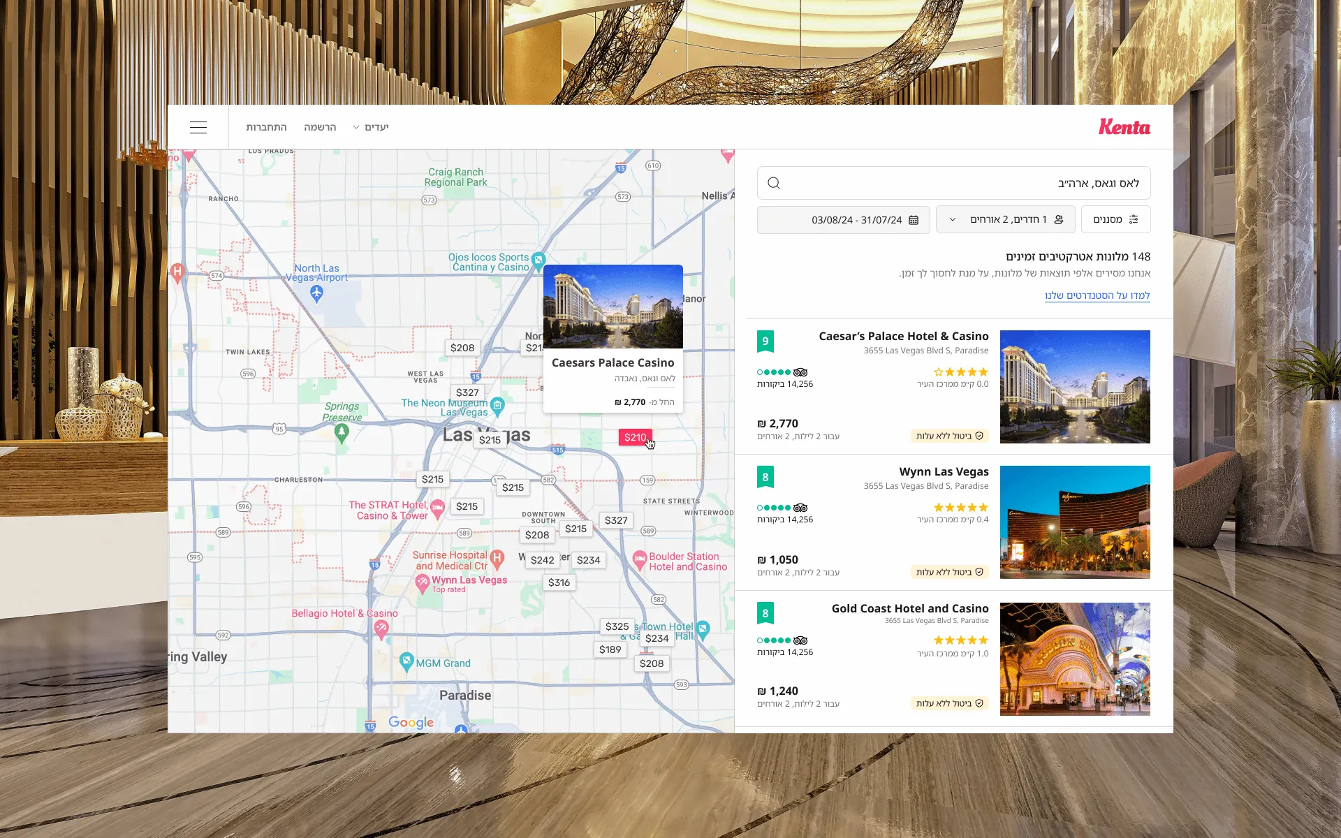The width and height of the screenshot is (1341, 838).
Task: Open the למדו על הסטנדרטים שלנו link
Action: [x=1097, y=295]
